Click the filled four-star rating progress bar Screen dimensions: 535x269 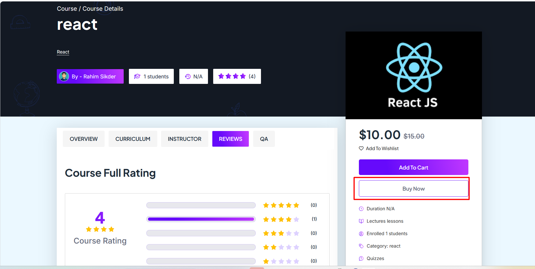(201, 219)
